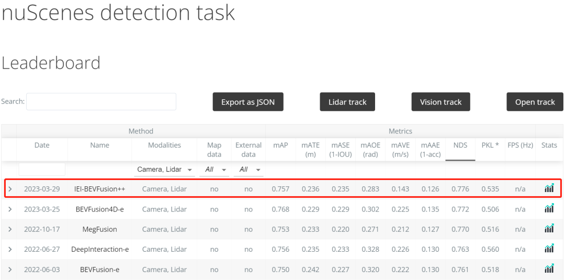
Task: Open stats chart icon for BEVFusion-e
Action: point(549,269)
